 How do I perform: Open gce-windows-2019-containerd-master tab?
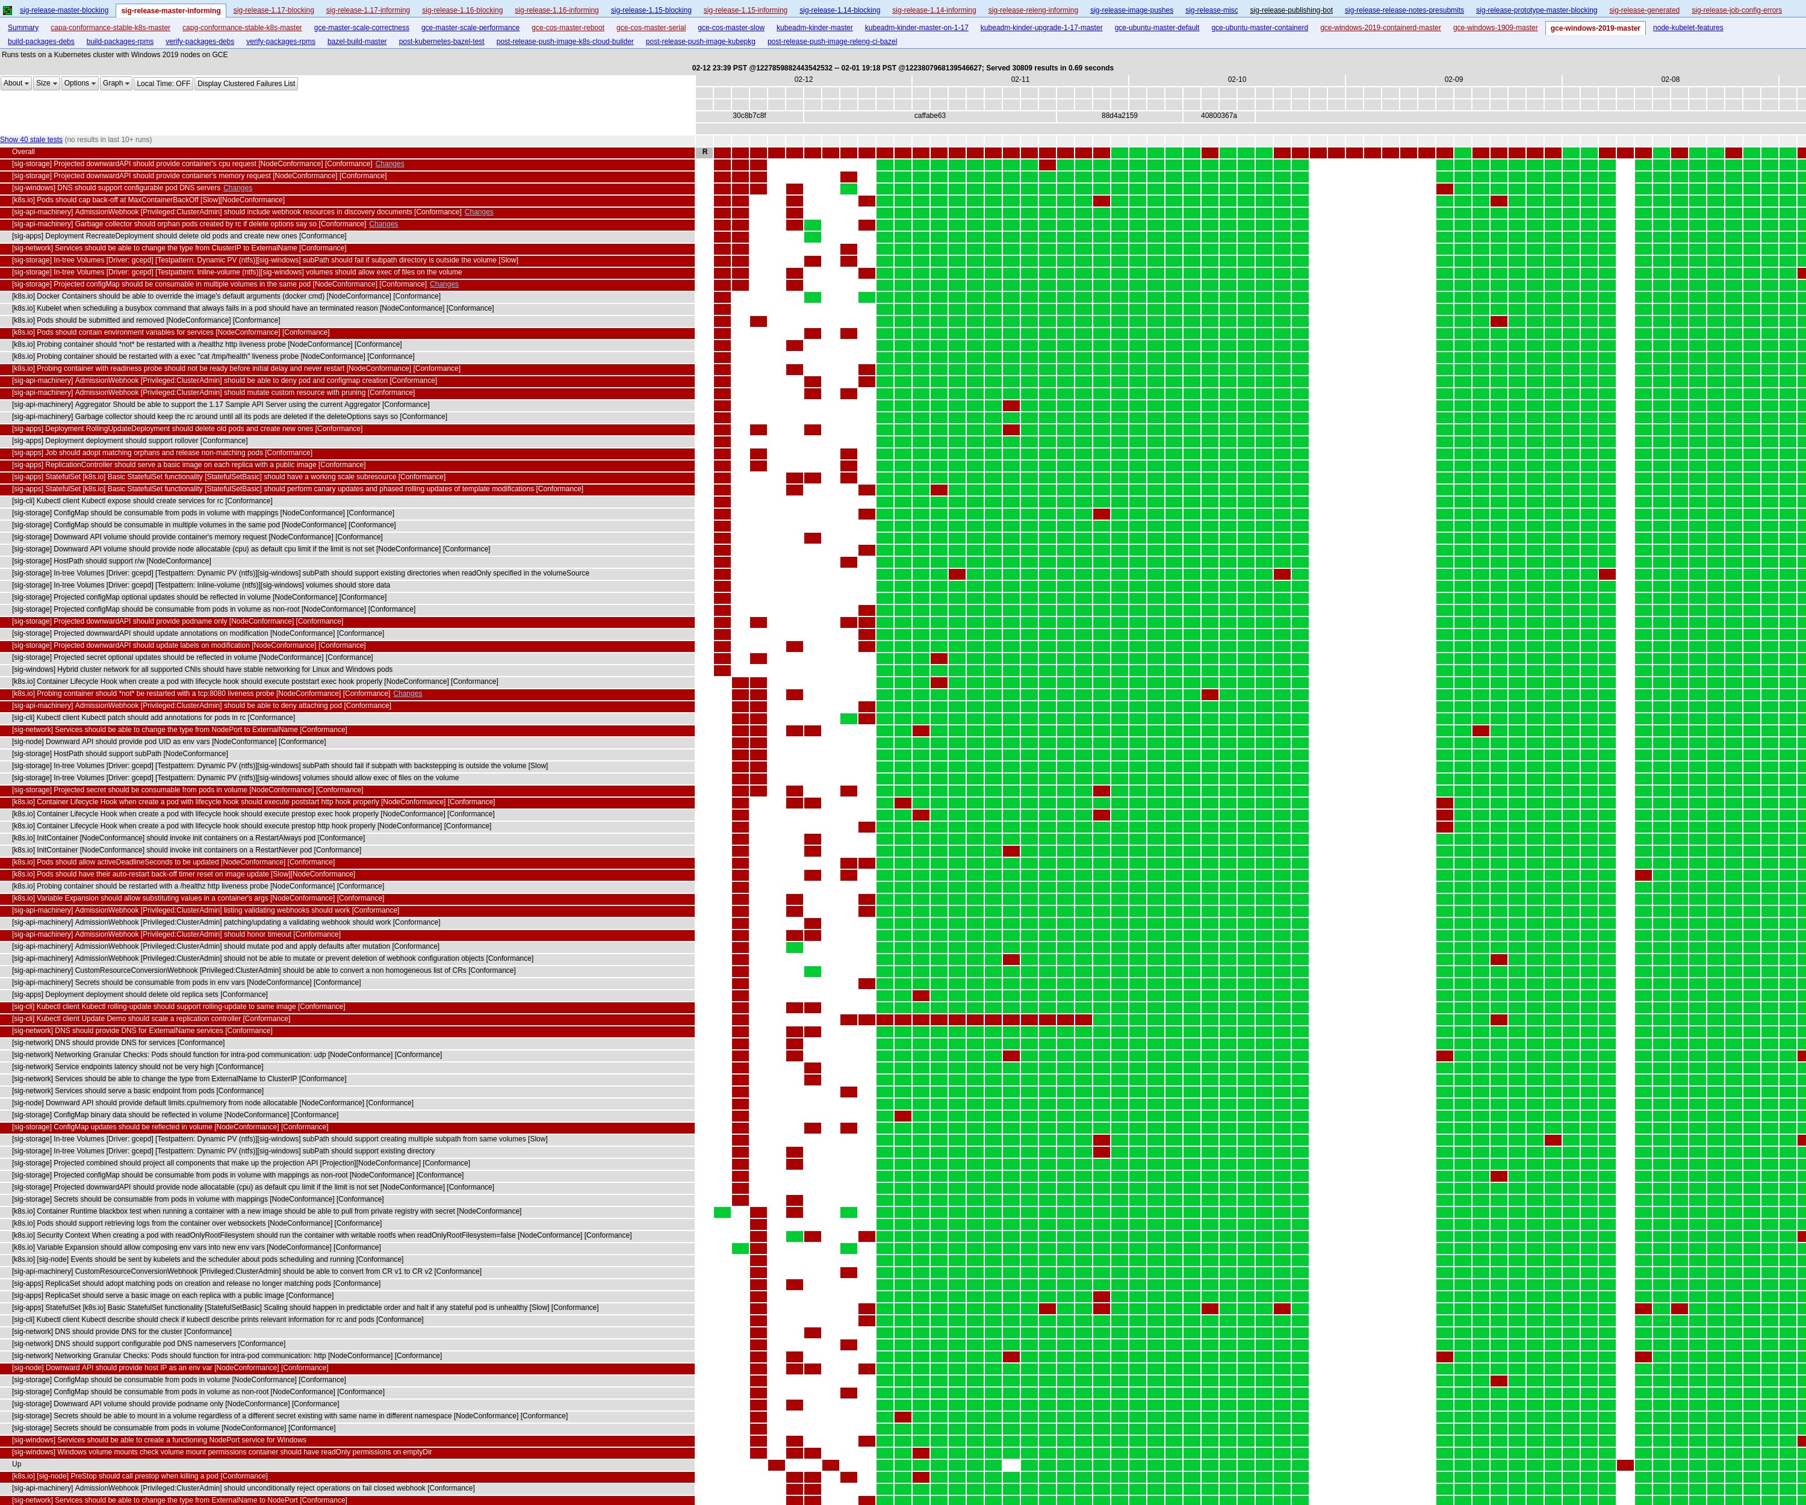point(1380,28)
